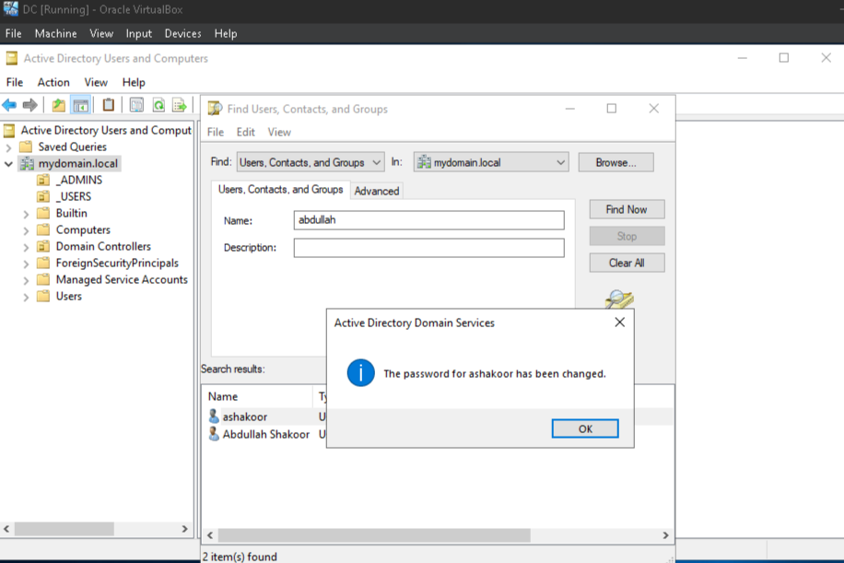Expand the Domain Controllers node

coord(26,247)
